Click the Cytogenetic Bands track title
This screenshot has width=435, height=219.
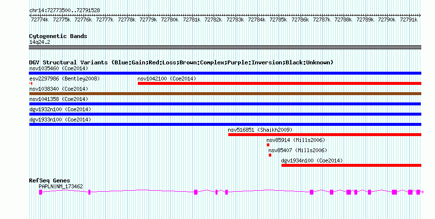58,36
